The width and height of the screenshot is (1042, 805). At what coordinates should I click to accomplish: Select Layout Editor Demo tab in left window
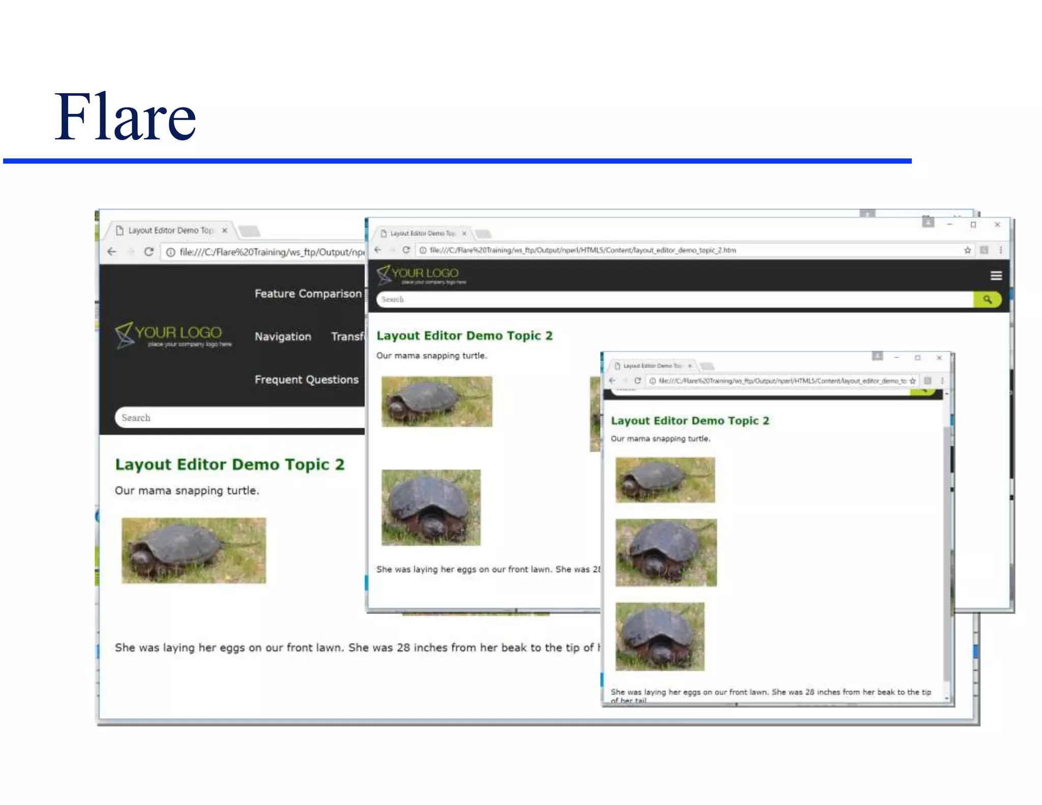[x=170, y=231]
